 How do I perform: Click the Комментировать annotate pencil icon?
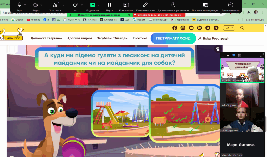click(145, 5)
